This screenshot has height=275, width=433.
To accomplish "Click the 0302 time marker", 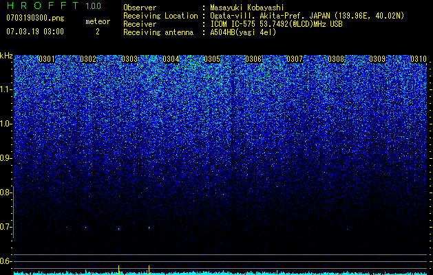I will (x=88, y=59).
